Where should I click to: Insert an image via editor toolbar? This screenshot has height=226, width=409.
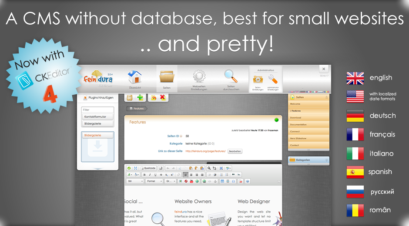click(180, 181)
